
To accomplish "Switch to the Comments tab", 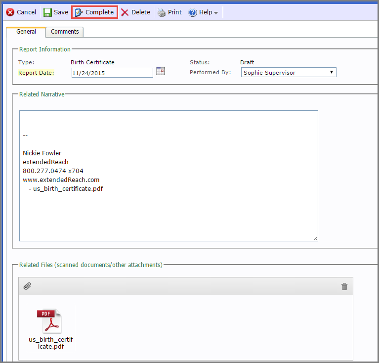I will coord(65,32).
